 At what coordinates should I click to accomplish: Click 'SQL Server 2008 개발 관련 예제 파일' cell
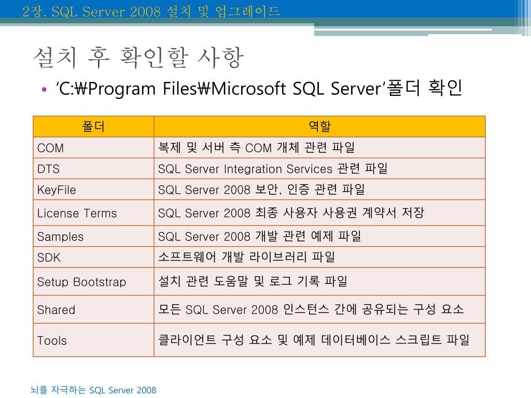319,236
